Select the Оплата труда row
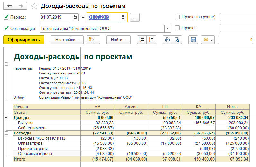The image size is (256, 167). [47, 143]
